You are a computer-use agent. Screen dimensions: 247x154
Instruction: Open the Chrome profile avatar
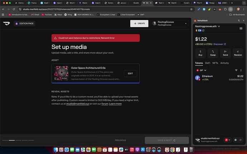click(238, 9)
